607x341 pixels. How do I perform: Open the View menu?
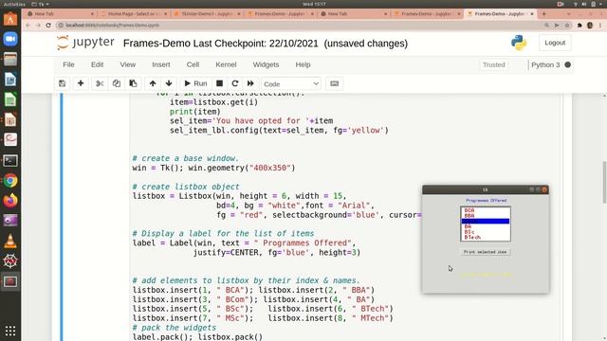point(128,64)
